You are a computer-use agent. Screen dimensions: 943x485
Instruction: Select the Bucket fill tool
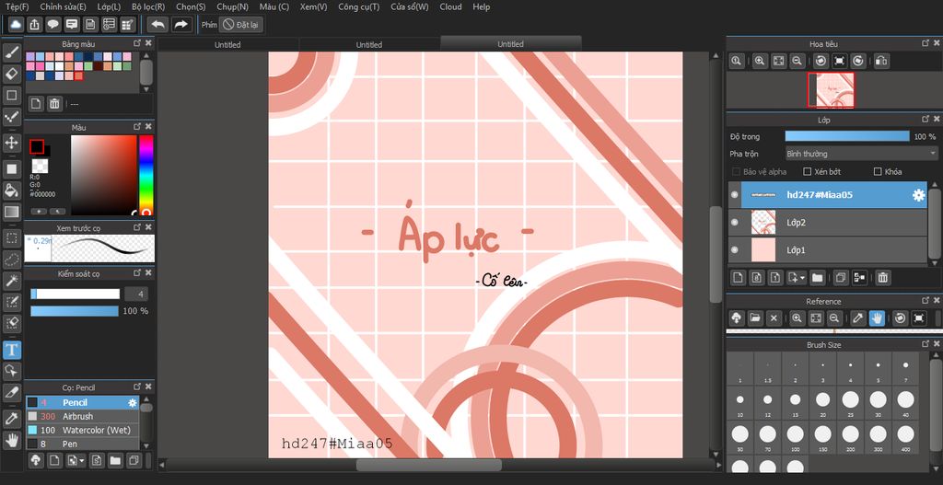coord(11,191)
